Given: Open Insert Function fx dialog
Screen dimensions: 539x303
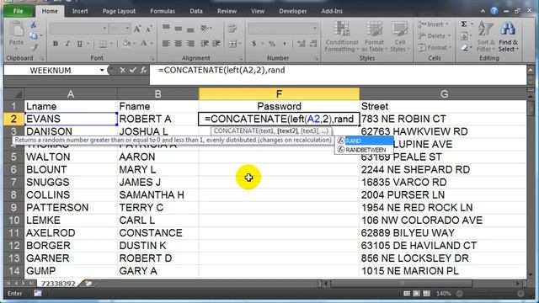Looking at the screenshot, I should pos(143,71).
